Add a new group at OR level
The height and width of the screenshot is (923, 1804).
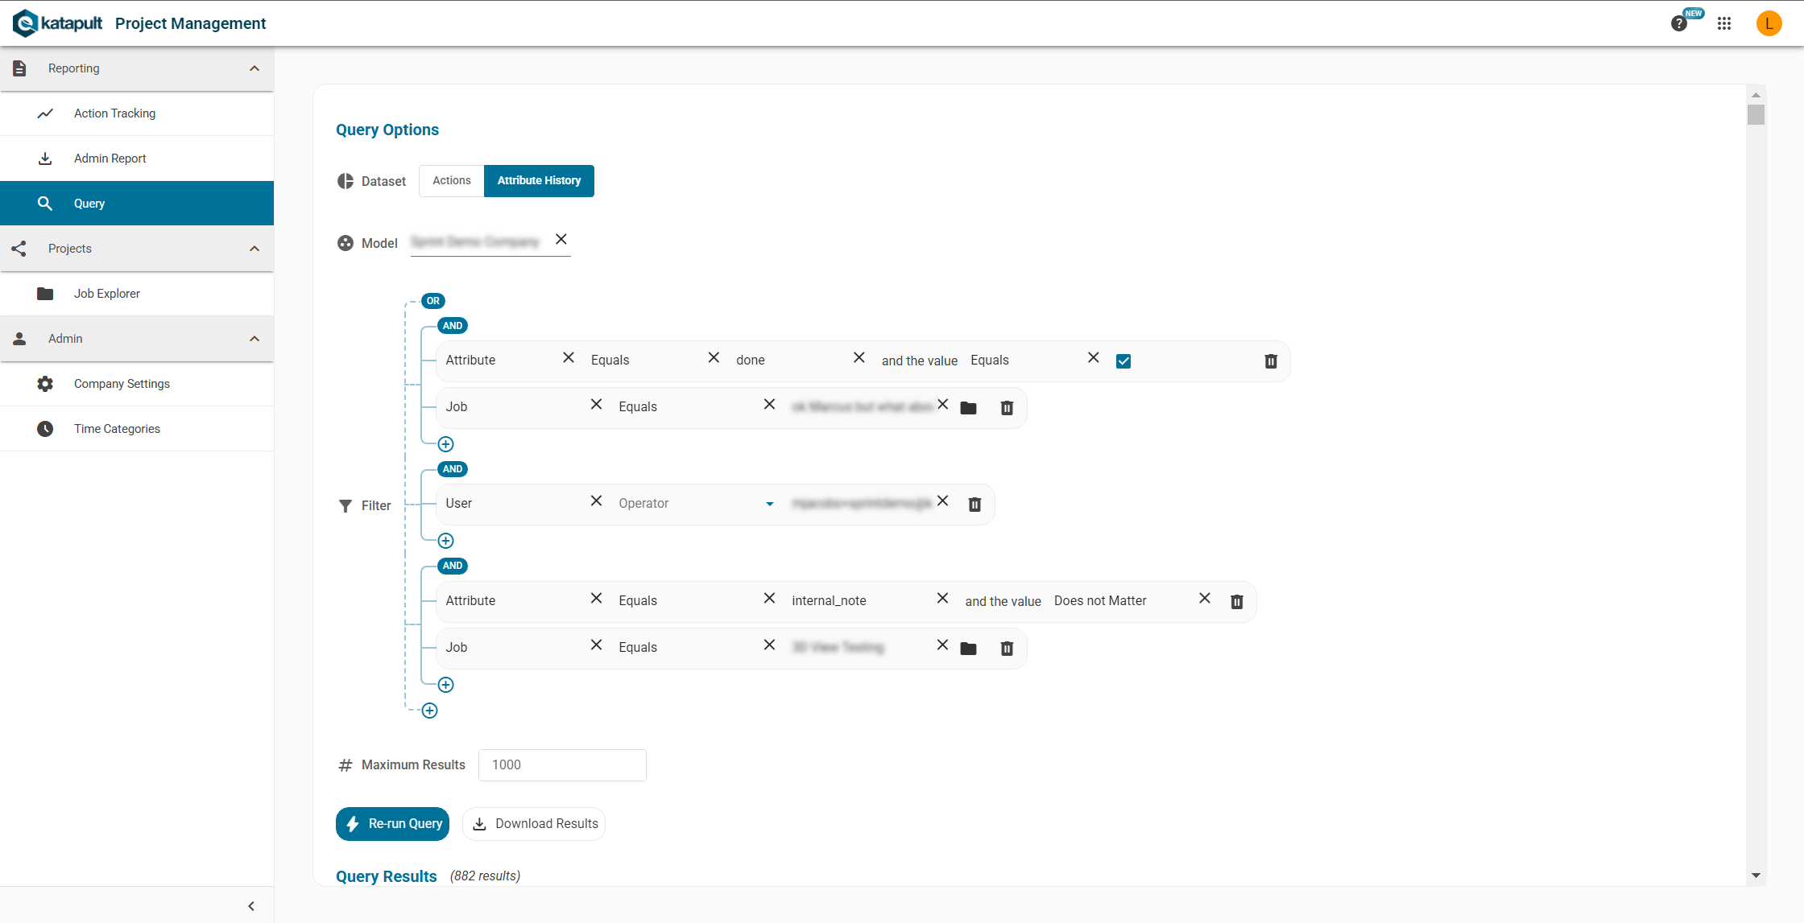429,711
